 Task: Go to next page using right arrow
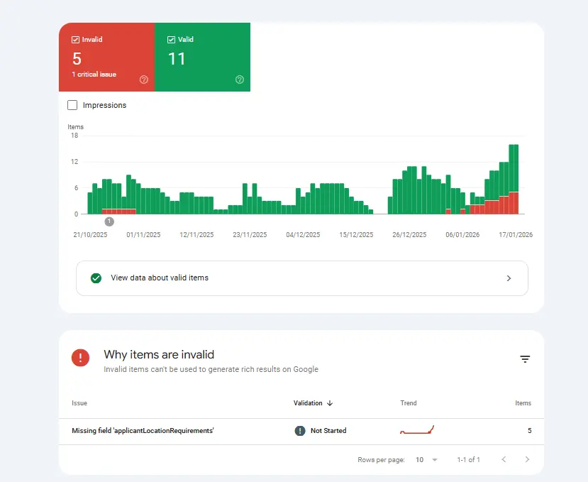527,460
